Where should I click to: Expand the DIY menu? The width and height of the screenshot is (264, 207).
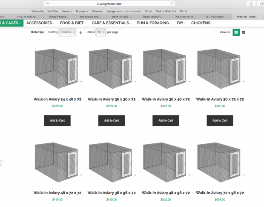pos(181,23)
